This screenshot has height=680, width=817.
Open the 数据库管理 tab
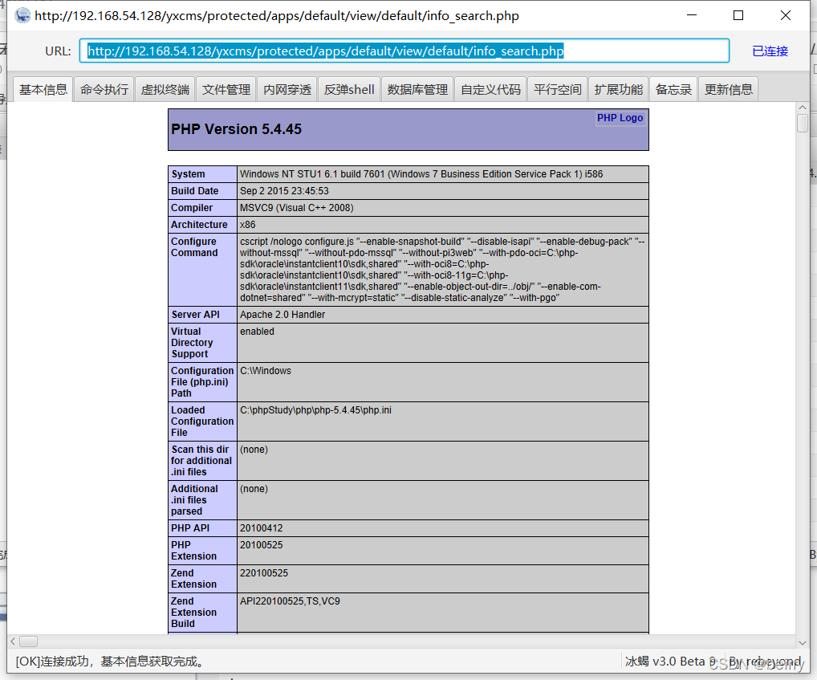417,89
